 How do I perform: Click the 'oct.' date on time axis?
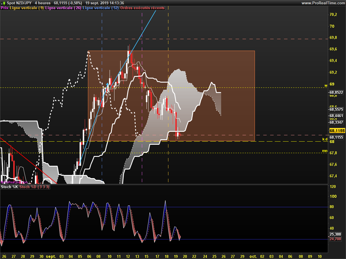[x=253, y=256]
